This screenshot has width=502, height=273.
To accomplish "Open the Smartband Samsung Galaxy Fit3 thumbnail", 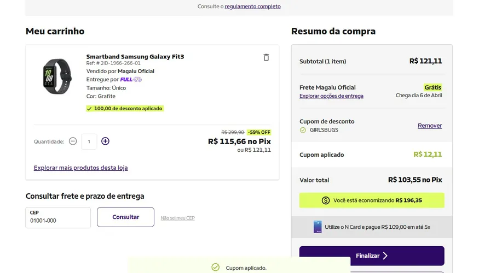I will (x=57, y=76).
